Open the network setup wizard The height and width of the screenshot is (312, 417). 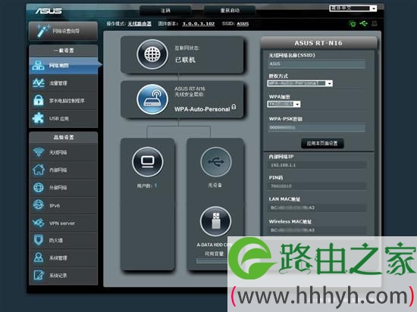tap(63, 31)
